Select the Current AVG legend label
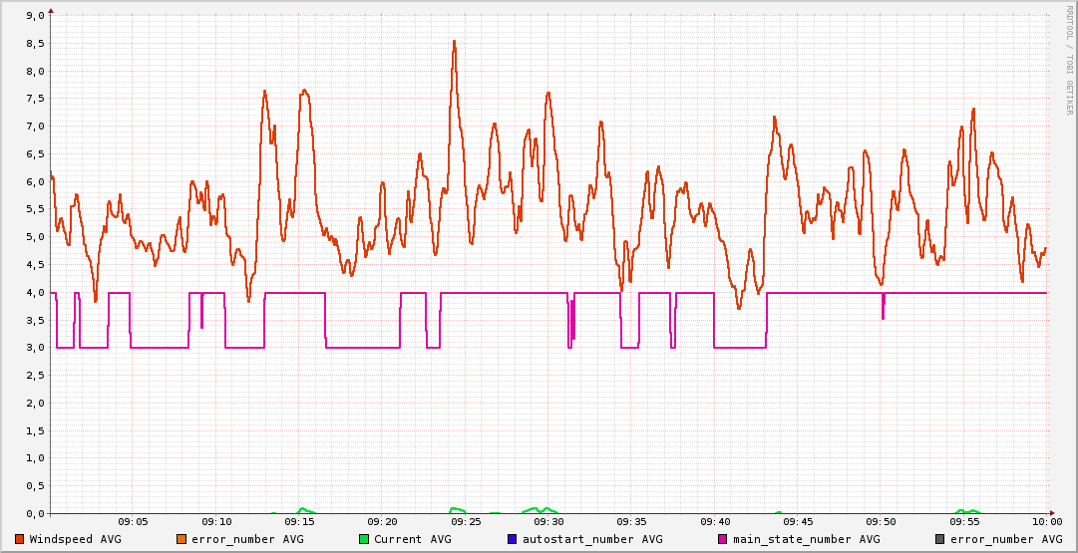 (x=412, y=539)
